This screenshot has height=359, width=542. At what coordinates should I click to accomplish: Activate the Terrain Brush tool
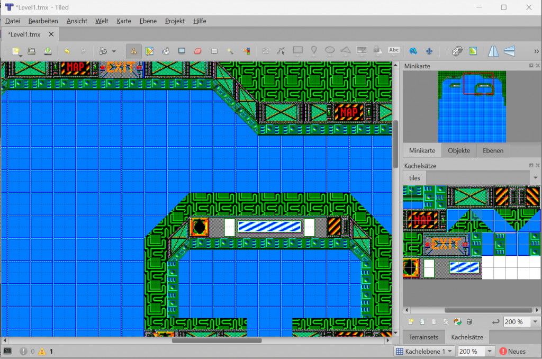(150, 51)
